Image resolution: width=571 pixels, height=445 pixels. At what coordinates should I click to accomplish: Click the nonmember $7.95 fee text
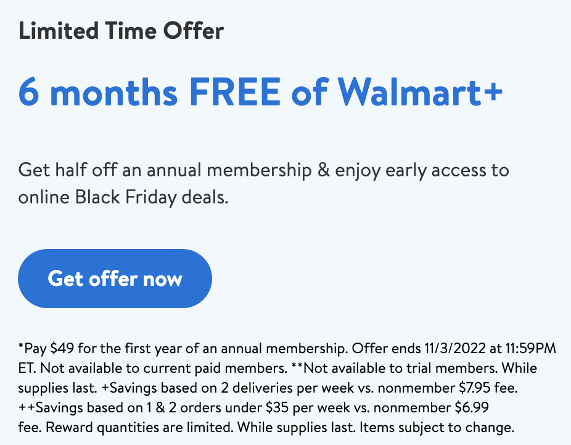click(448, 388)
